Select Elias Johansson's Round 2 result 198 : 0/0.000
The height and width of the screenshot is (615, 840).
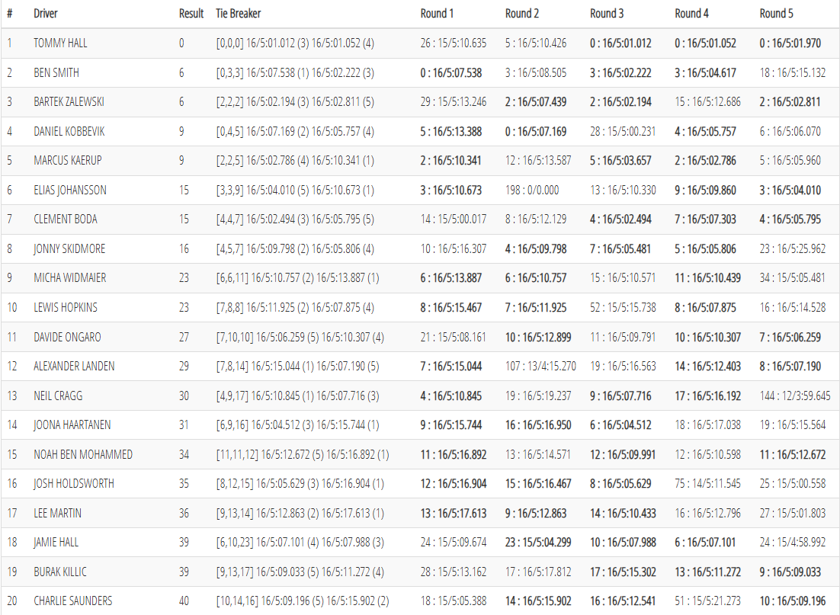532,191
